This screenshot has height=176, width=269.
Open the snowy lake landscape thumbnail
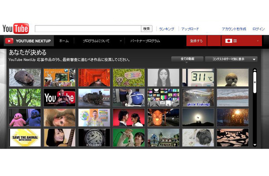click(233, 98)
